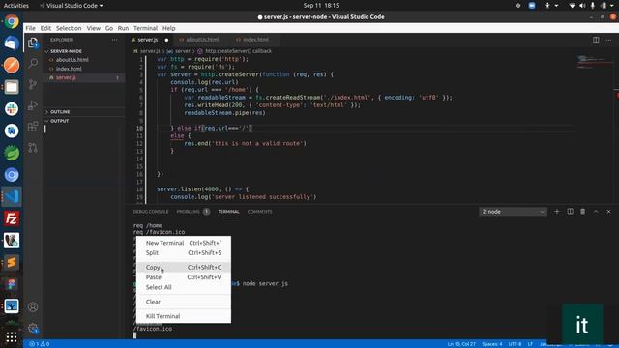
Task: Click the Activities button in top bar
Action: 16,6
